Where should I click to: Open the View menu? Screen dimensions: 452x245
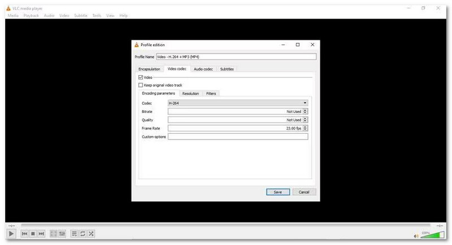pyautogui.click(x=110, y=16)
